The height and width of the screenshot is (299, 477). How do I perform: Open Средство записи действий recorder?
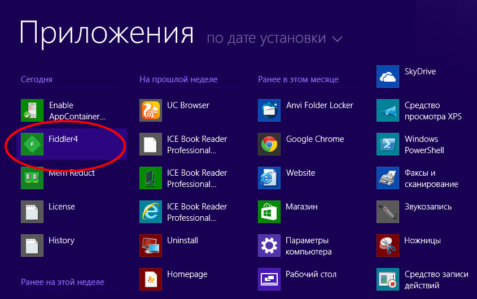[388, 279]
